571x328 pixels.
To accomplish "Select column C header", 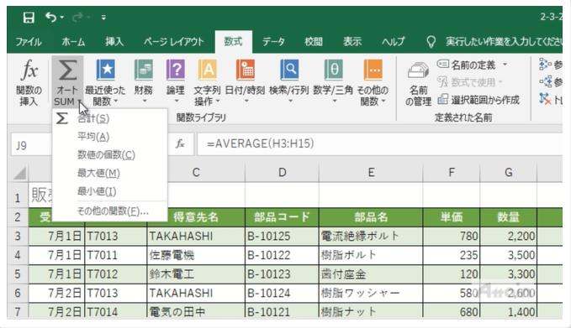I will click(196, 172).
